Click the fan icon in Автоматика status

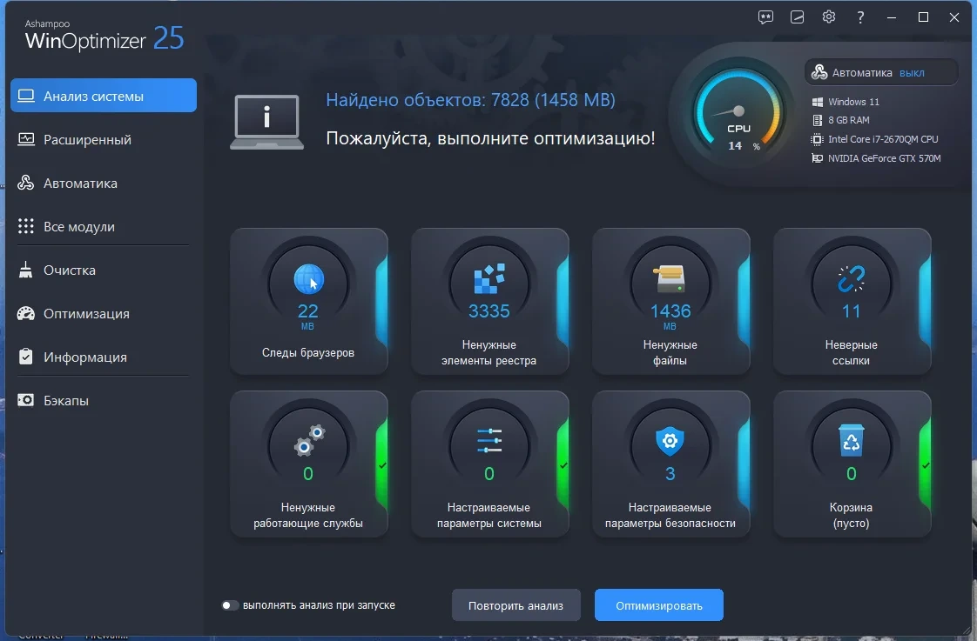click(819, 72)
